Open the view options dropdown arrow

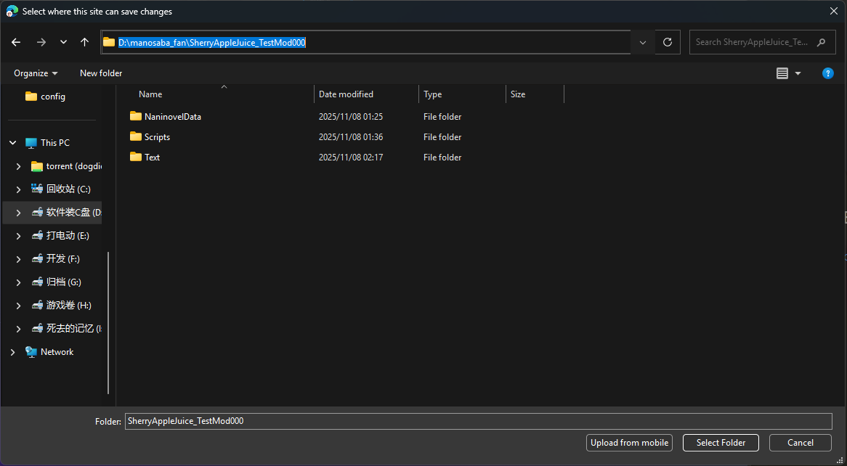[798, 73]
